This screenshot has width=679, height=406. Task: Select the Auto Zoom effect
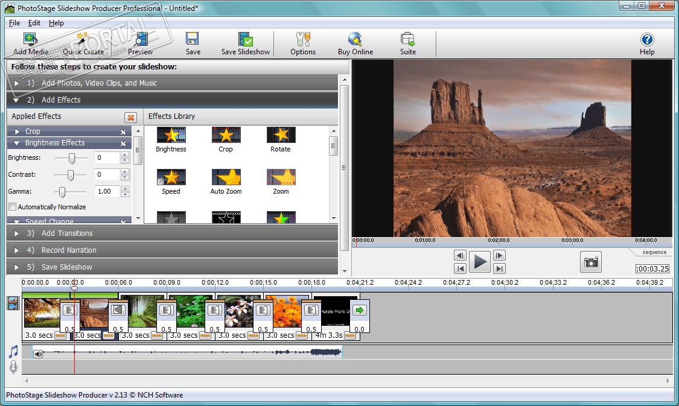pyautogui.click(x=226, y=177)
